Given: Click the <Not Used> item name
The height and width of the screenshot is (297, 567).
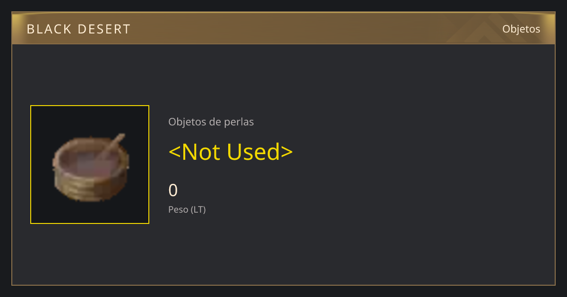Looking at the screenshot, I should 231,152.
